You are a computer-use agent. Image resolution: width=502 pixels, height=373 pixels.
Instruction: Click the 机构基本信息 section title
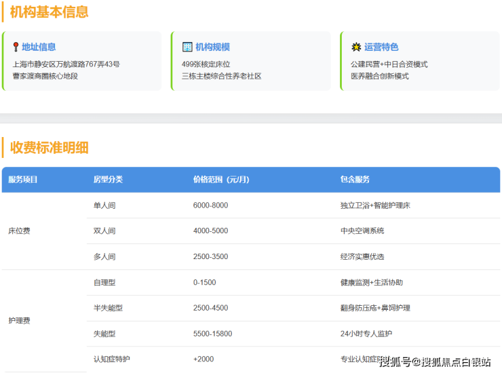point(49,12)
